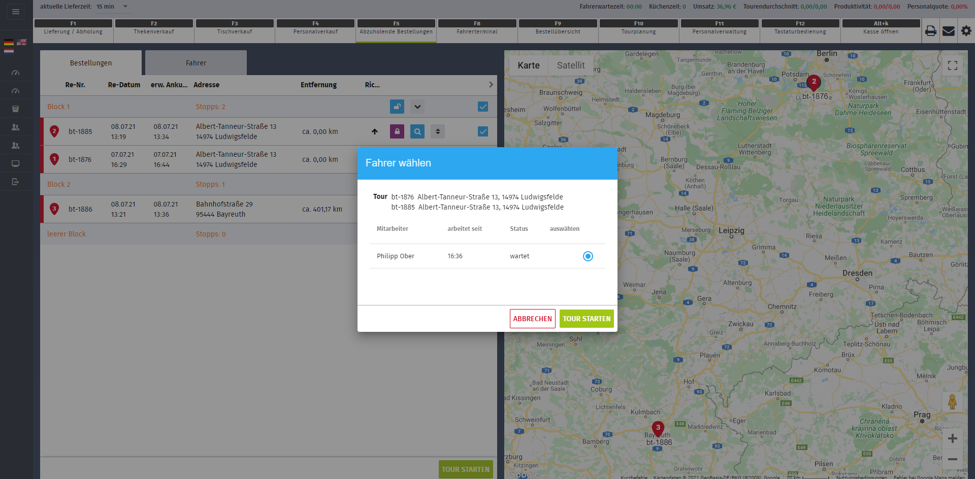Screen dimensions: 975x479
Task: Open F10 Tourplanung
Action: pyautogui.click(x=638, y=31)
